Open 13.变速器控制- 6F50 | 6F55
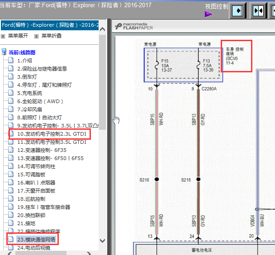 coord(50,158)
